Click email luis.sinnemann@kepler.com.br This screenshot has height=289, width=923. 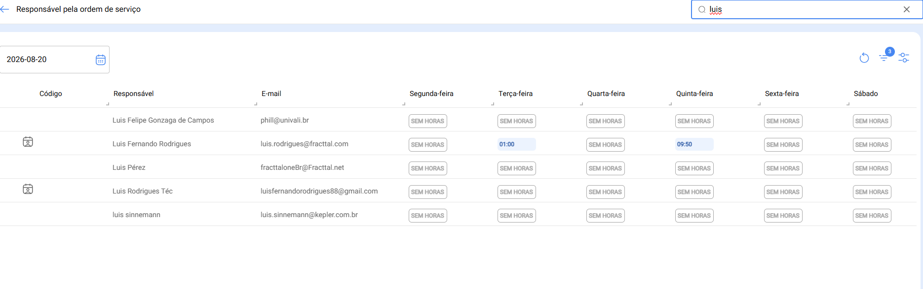[x=309, y=215]
